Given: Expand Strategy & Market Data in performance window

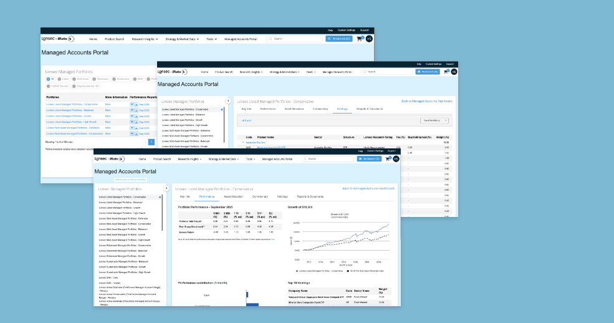Looking at the screenshot, I should tap(224, 159).
